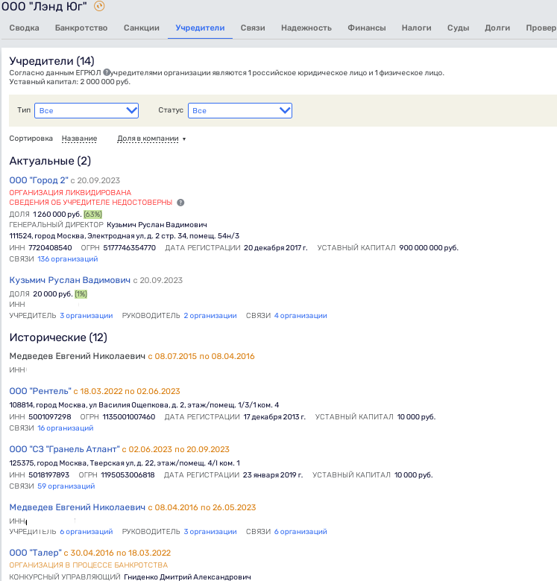Open 59 организаций link for Гранель Атлант
The height and width of the screenshot is (581, 557).
click(x=66, y=486)
